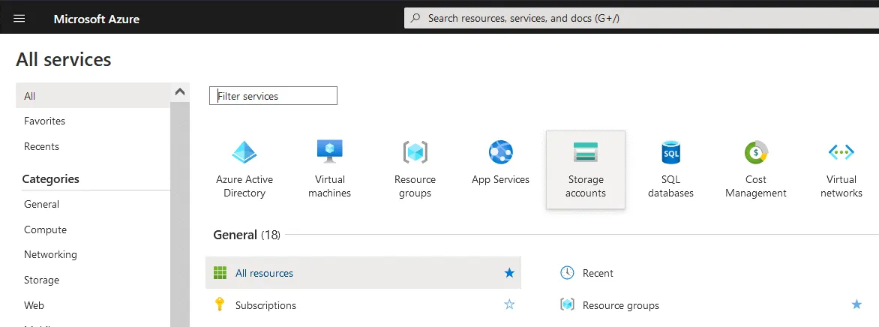The width and height of the screenshot is (879, 327).
Task: Open Cost Management icon
Action: click(x=755, y=153)
